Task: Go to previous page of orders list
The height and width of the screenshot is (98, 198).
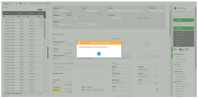Action: (x=39, y=10)
